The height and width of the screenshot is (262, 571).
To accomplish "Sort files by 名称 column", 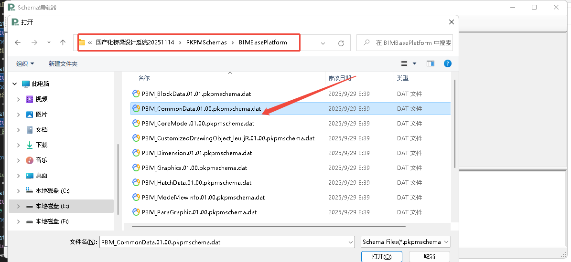I will (x=144, y=78).
